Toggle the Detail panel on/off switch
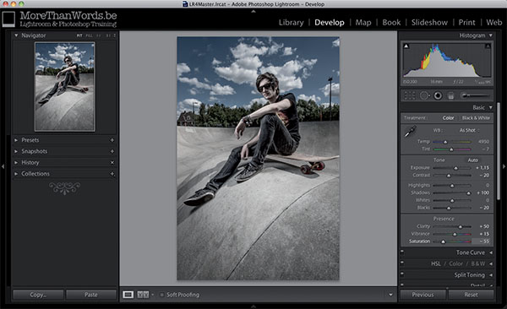Image resolution: width=507 pixels, height=309 pixels. tap(402, 285)
